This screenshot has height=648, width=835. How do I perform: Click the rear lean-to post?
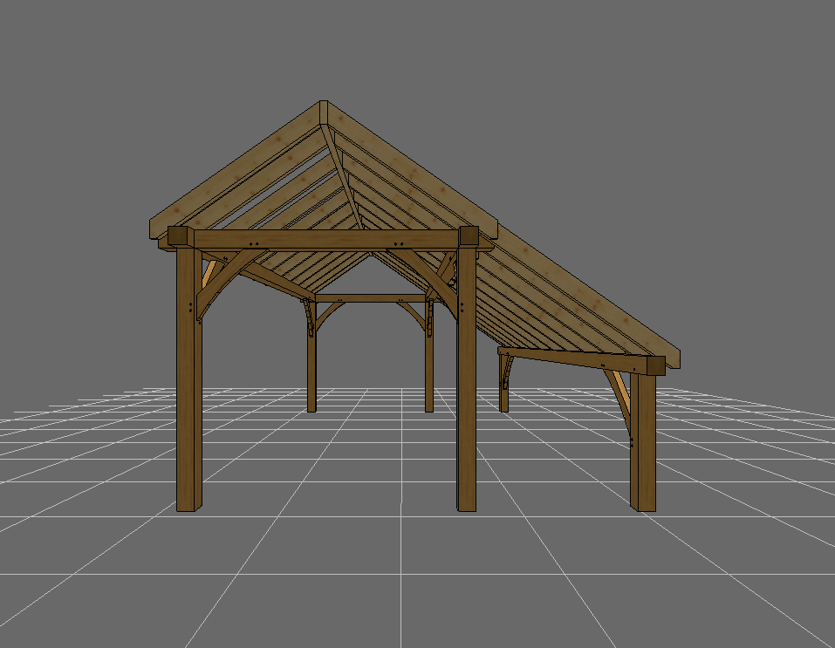pos(504,384)
